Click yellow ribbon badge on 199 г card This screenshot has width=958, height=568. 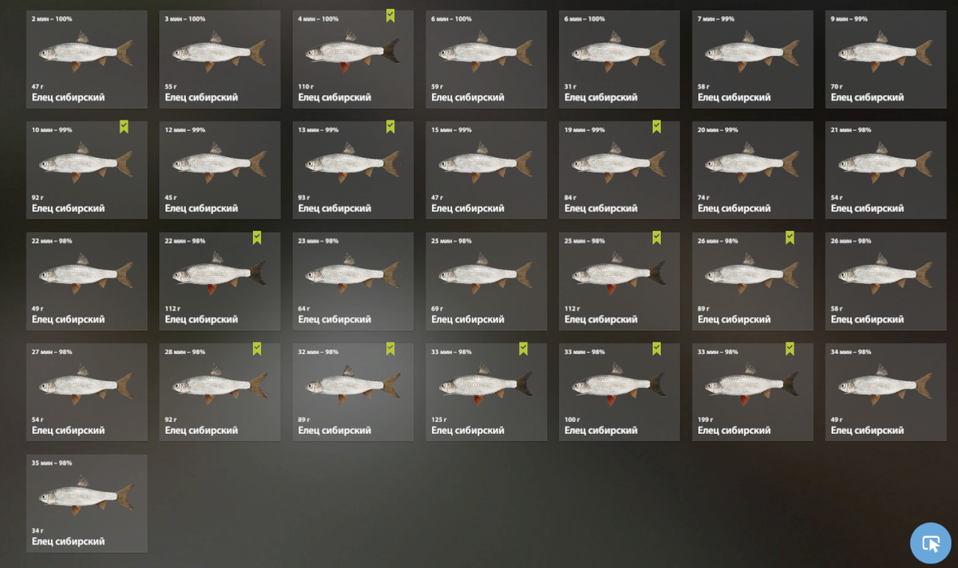pyautogui.click(x=790, y=349)
